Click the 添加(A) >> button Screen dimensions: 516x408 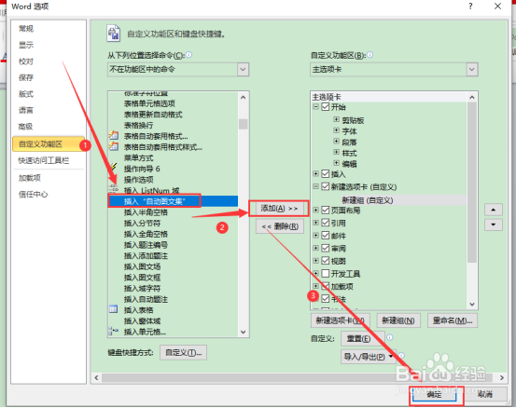tap(279, 209)
